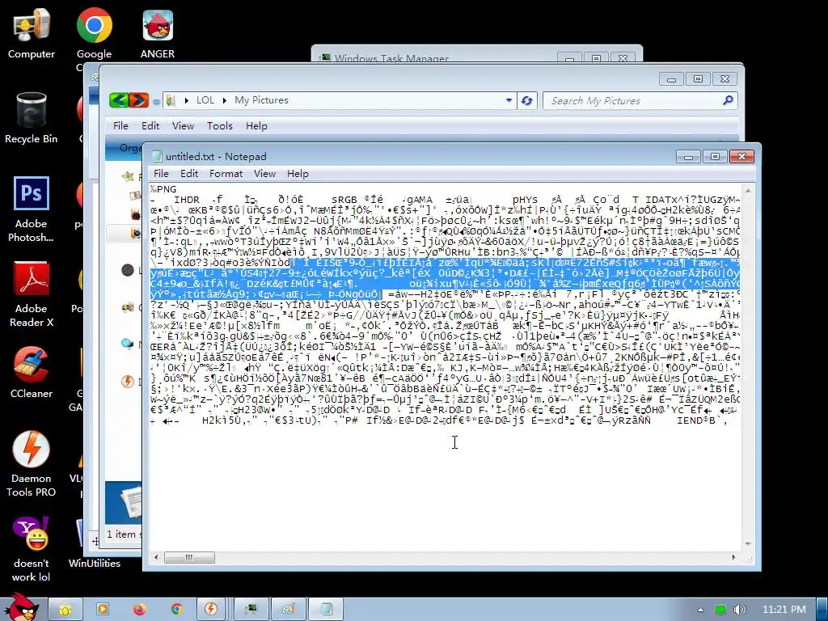Open the 'doesn't work lol' Yahoo icon
The image size is (828, 621).
click(x=32, y=549)
